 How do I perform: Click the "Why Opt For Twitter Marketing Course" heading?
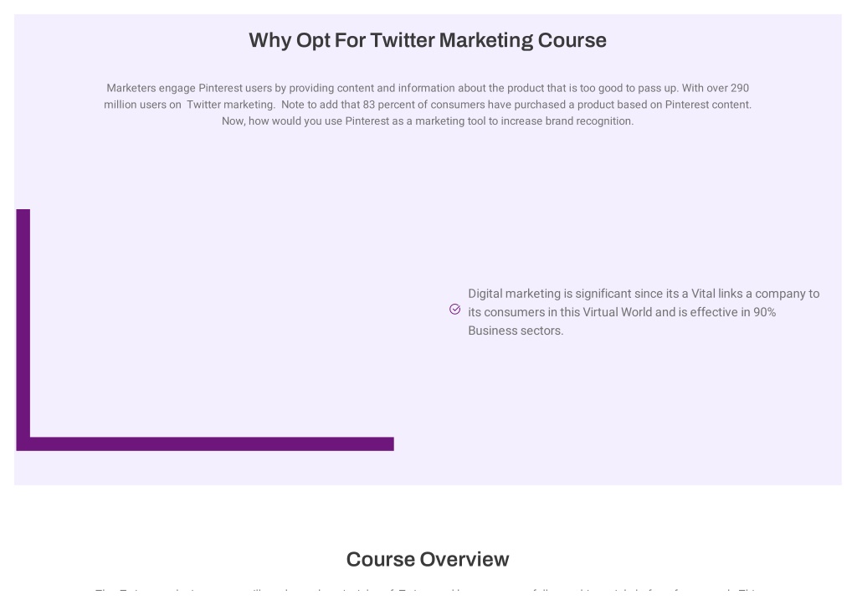[428, 40]
